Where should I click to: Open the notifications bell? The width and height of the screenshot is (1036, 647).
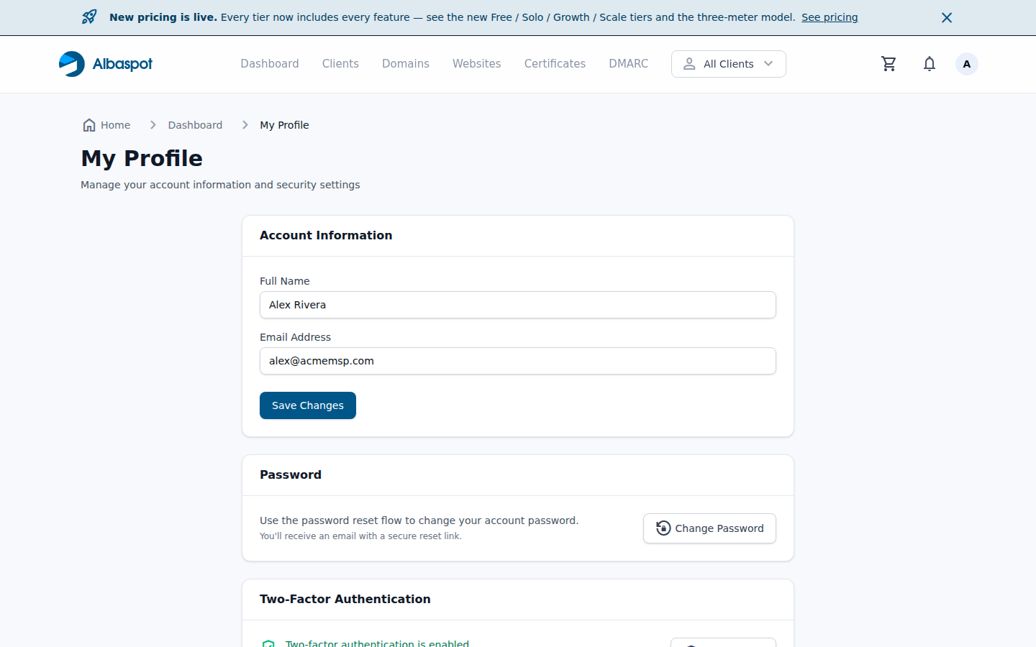pyautogui.click(x=930, y=64)
